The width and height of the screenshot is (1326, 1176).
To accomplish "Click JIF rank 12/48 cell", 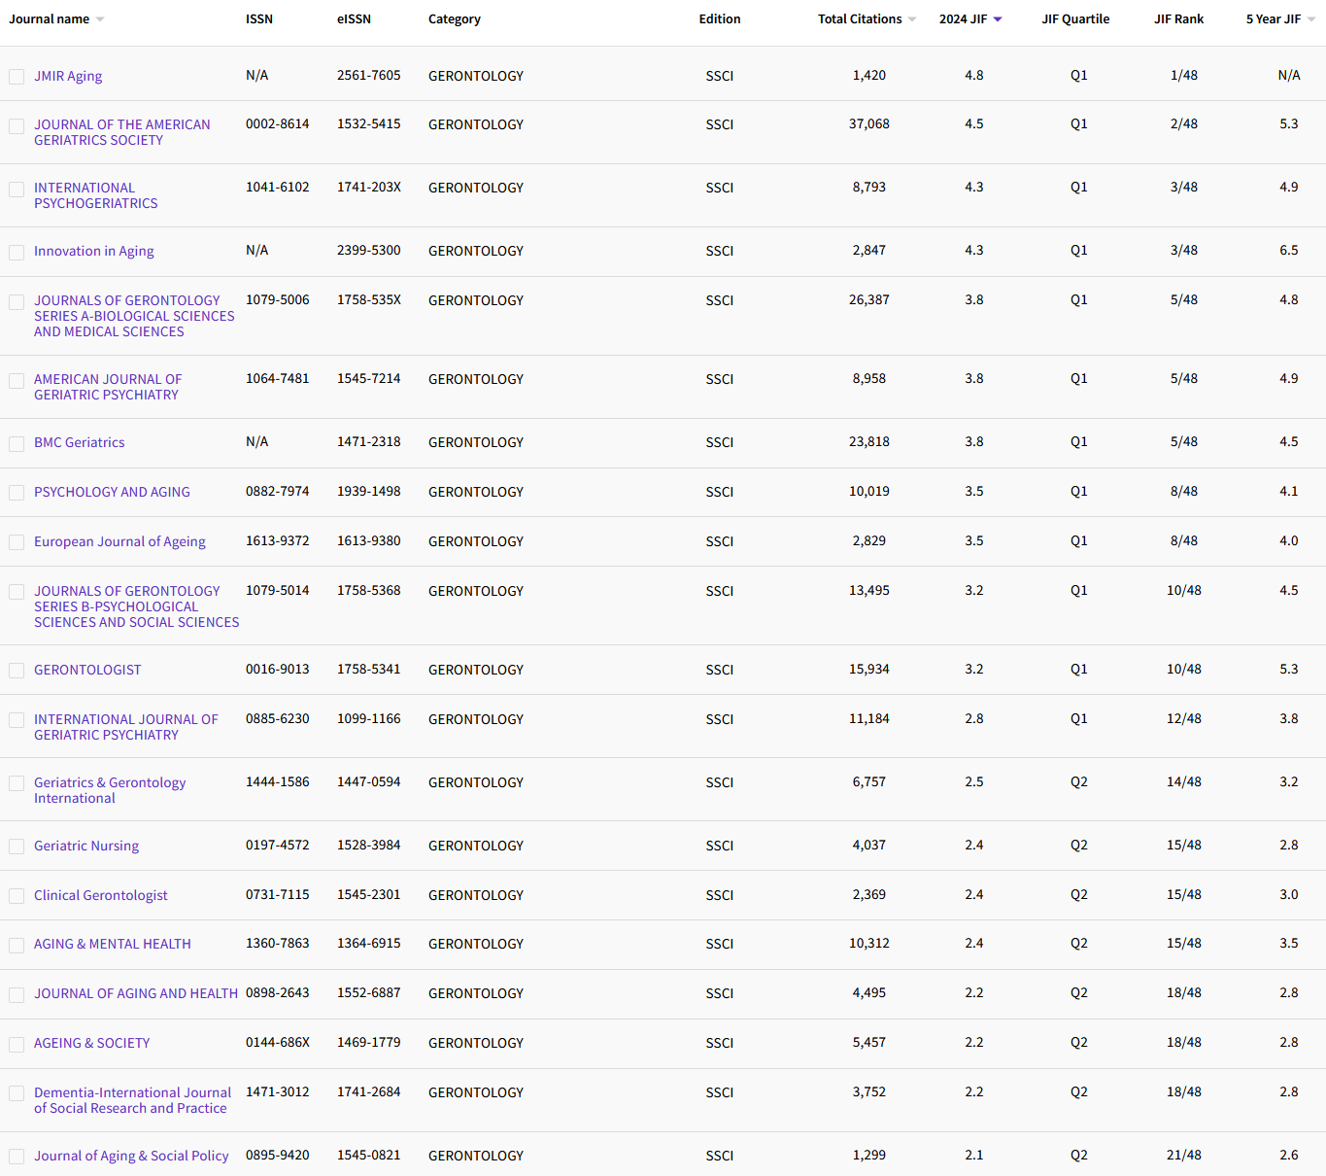I will coord(1184,719).
